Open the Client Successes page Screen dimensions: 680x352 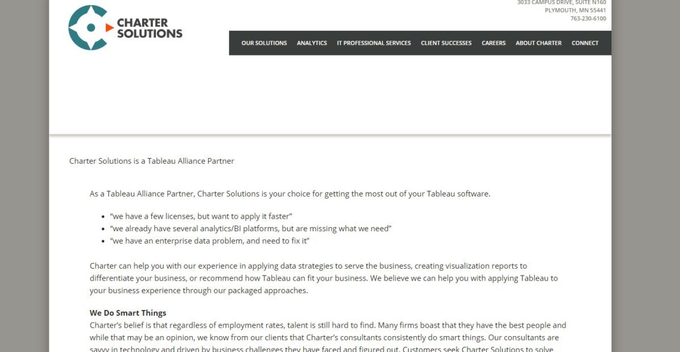coord(446,43)
